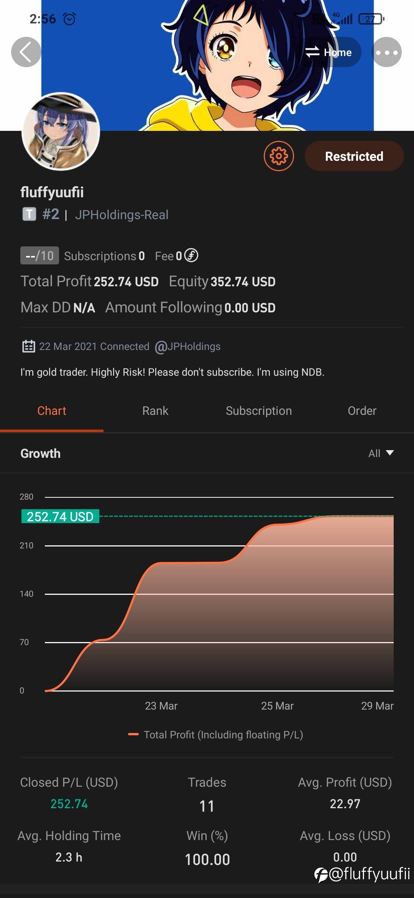Image resolution: width=414 pixels, height=898 pixels.
Task: Tap the T account type badge
Action: pyautogui.click(x=29, y=214)
